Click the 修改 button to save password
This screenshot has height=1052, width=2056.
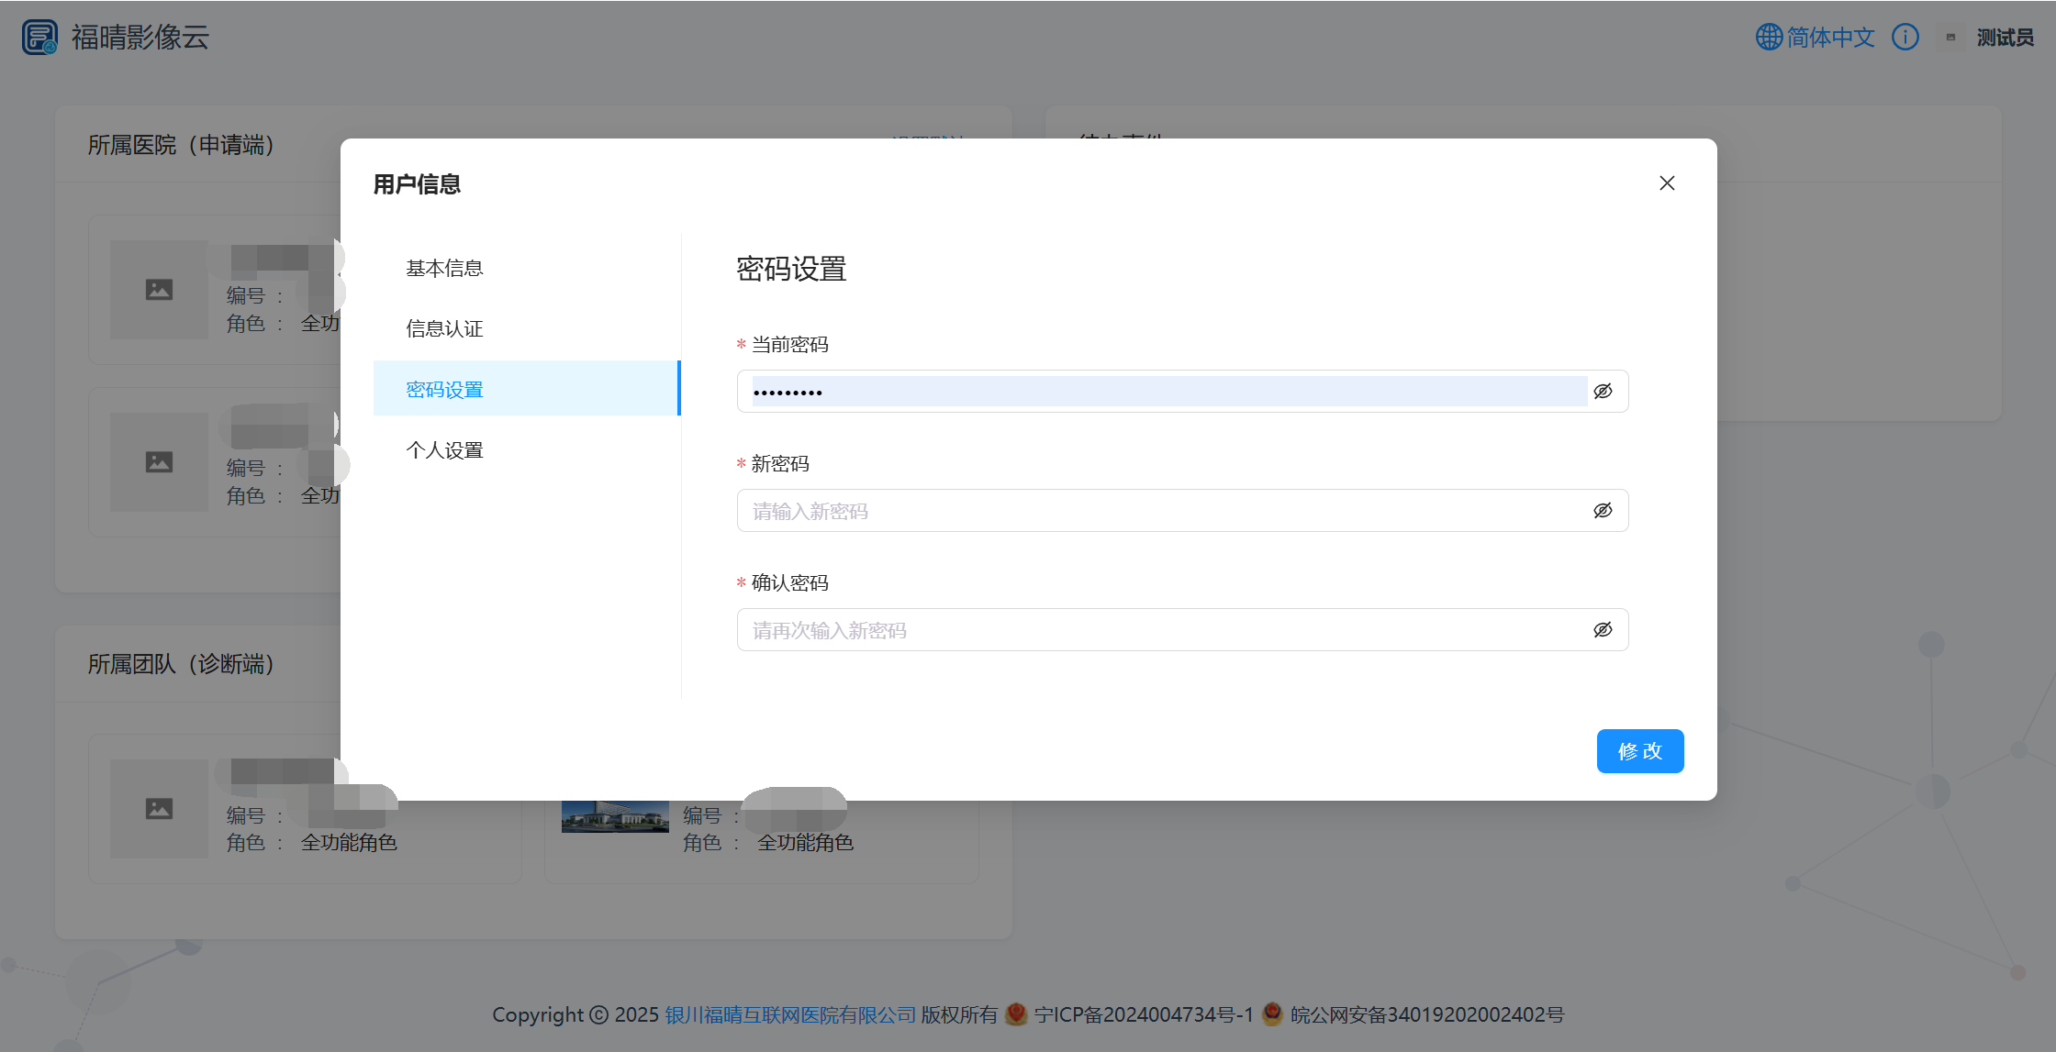[1639, 750]
